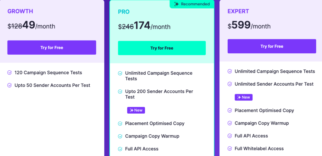Click the PRO plan heading
This screenshot has width=322, height=156.
point(124,12)
